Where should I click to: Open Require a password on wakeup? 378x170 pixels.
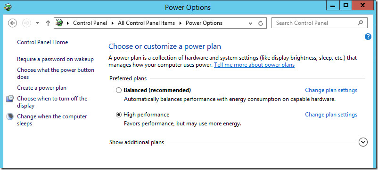click(56, 59)
